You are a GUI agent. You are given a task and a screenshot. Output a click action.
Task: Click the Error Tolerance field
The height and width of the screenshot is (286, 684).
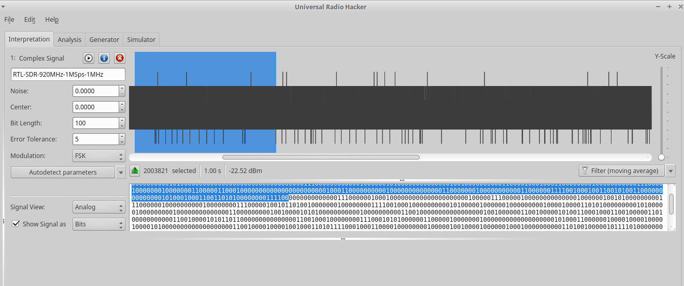point(96,139)
